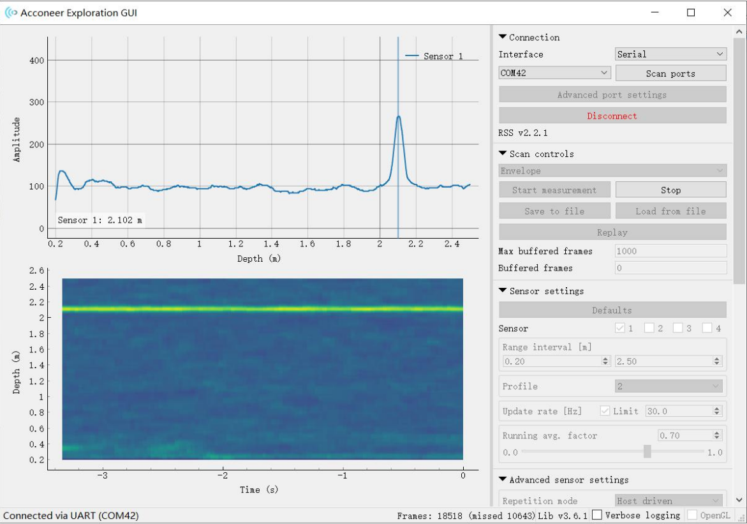Toggle the Sensor 1 checkbox
Viewport: 747px width, 524px height.
click(x=620, y=327)
